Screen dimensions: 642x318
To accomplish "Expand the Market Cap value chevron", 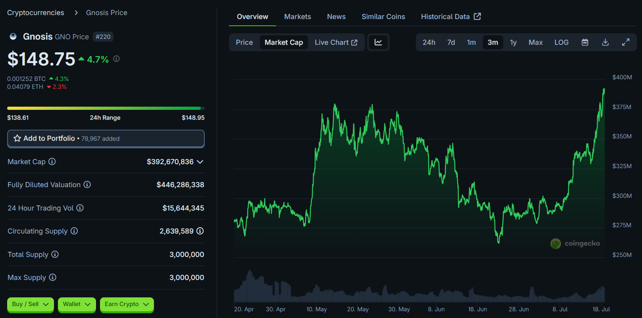I will [200, 162].
